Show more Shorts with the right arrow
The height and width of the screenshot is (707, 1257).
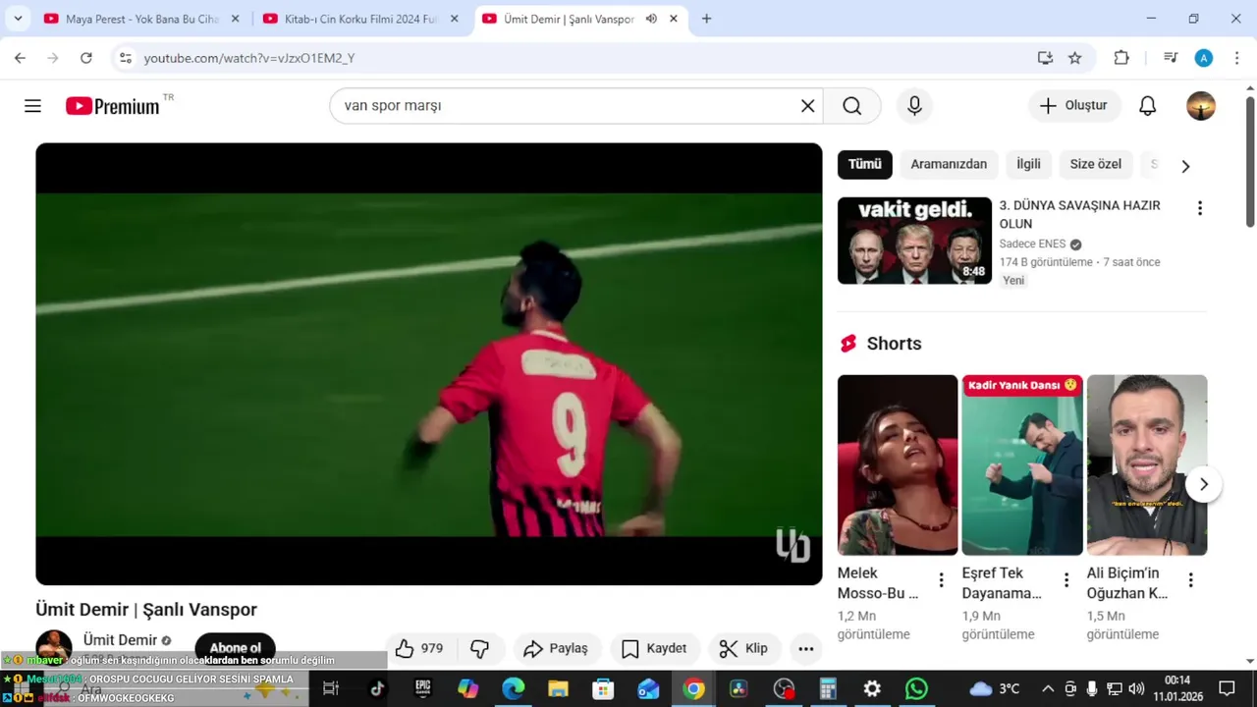point(1204,484)
